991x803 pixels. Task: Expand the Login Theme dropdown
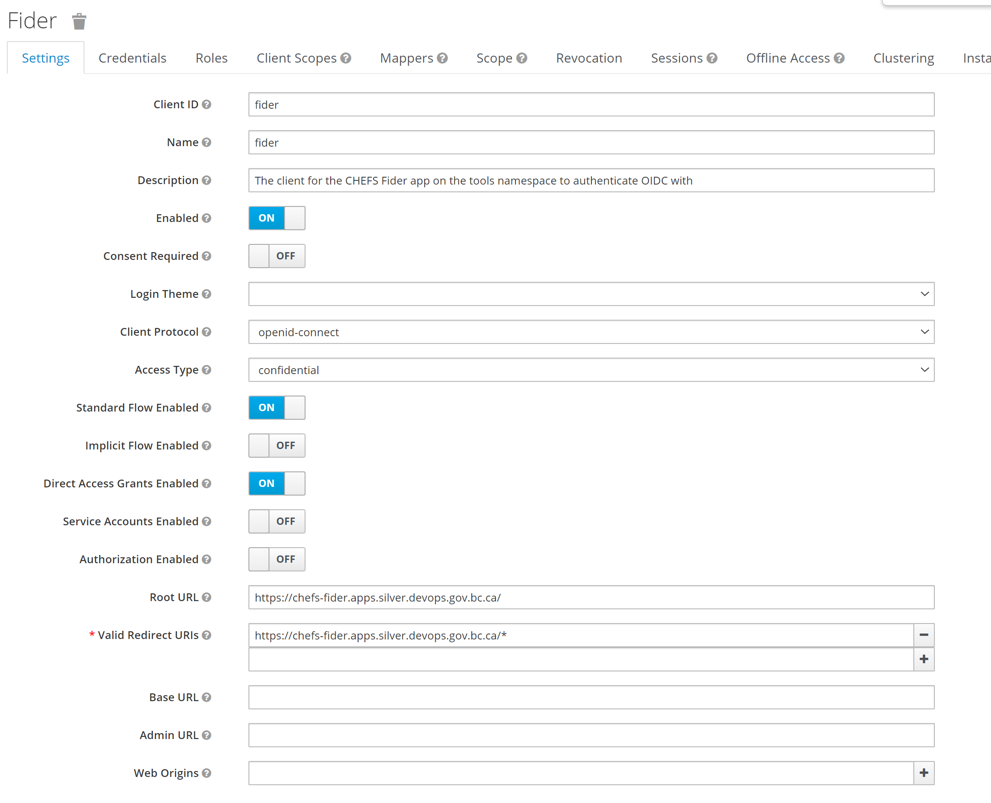tap(923, 293)
